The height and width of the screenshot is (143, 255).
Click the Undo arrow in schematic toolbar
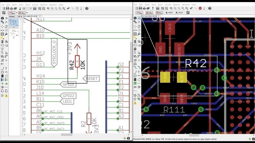tap(69, 8)
